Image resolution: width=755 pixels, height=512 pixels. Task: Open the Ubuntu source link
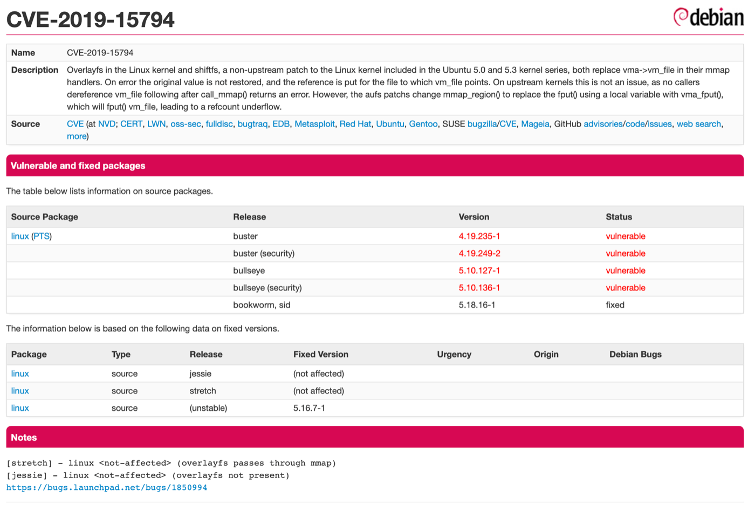390,124
